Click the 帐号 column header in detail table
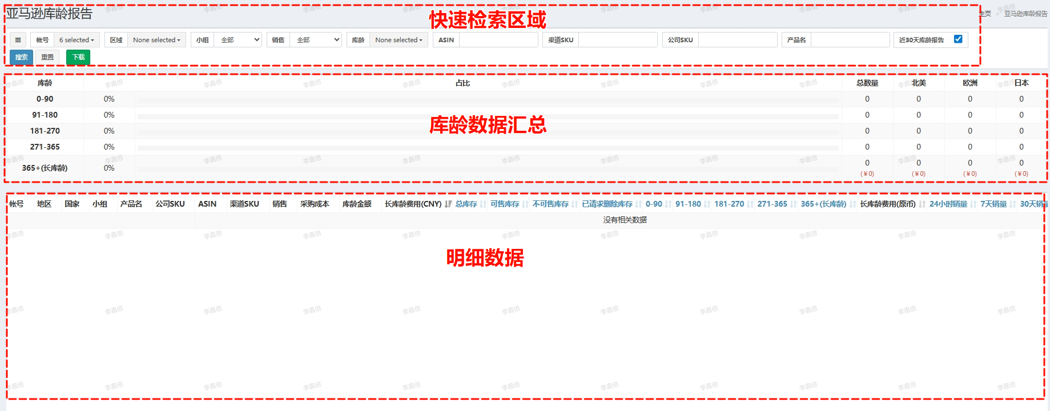 (17, 204)
